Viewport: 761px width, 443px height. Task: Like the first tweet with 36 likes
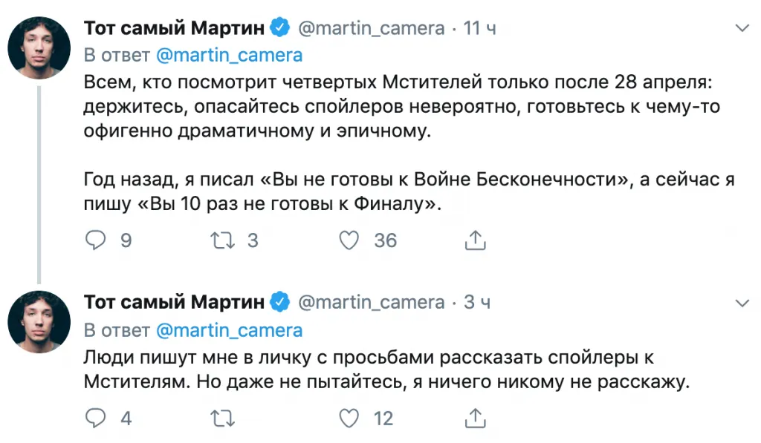pos(349,240)
